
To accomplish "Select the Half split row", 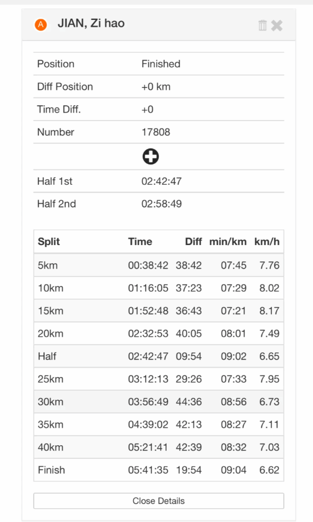I will pyautogui.click(x=159, y=356).
